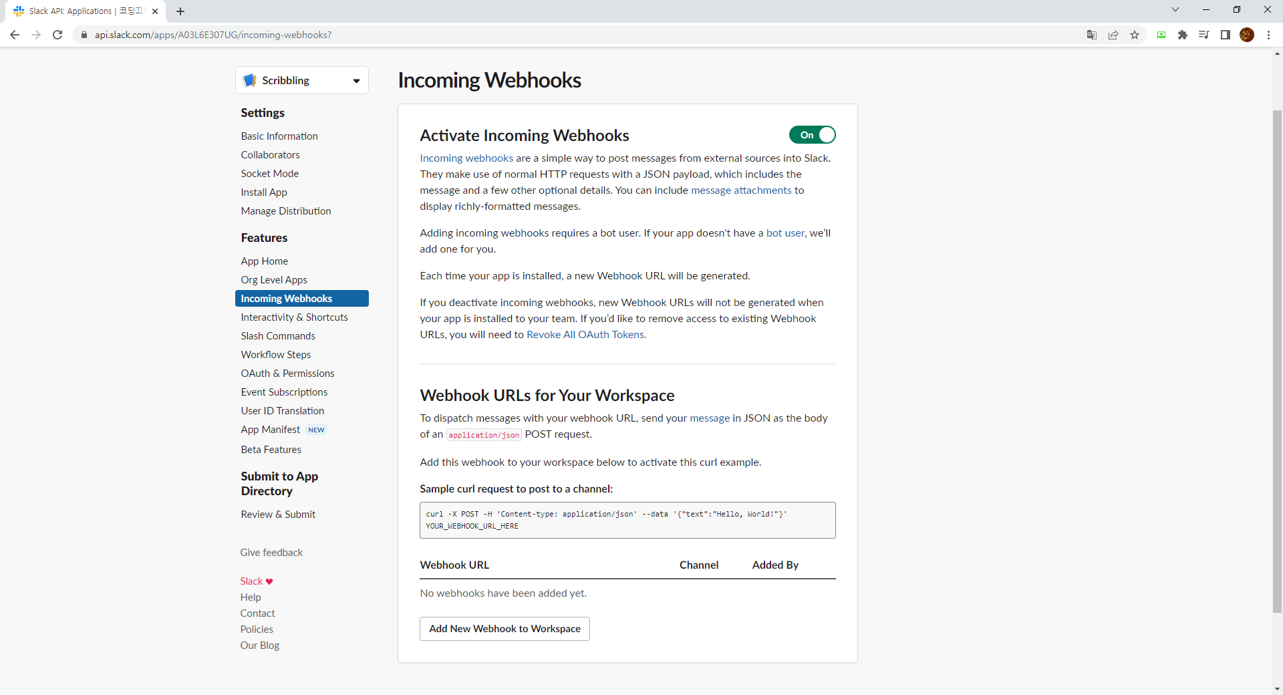Open Manage Distribution

pyautogui.click(x=286, y=211)
